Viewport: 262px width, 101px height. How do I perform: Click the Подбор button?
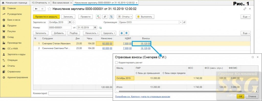coord(73,33)
